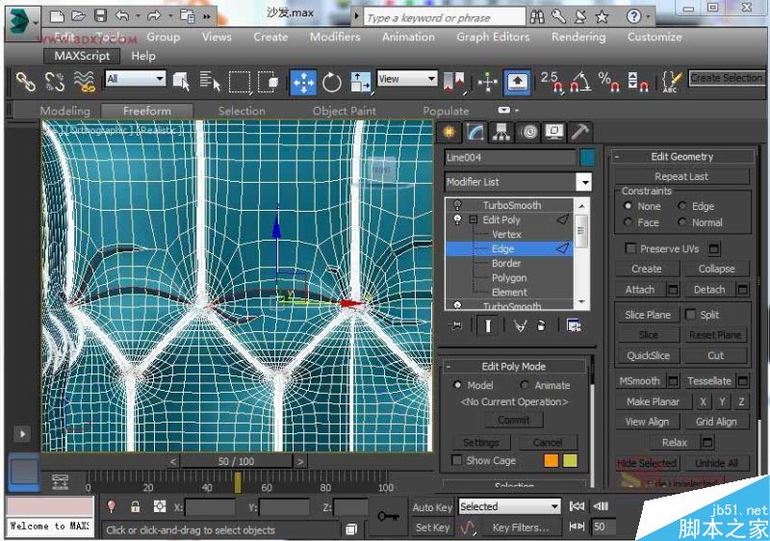This screenshot has width=770, height=541.
Task: Check the Show Cage checkbox
Action: pyautogui.click(x=456, y=460)
